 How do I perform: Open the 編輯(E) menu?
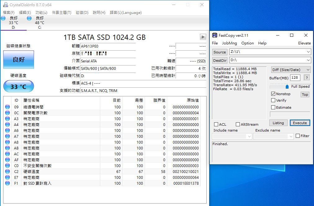[x=25, y=13]
